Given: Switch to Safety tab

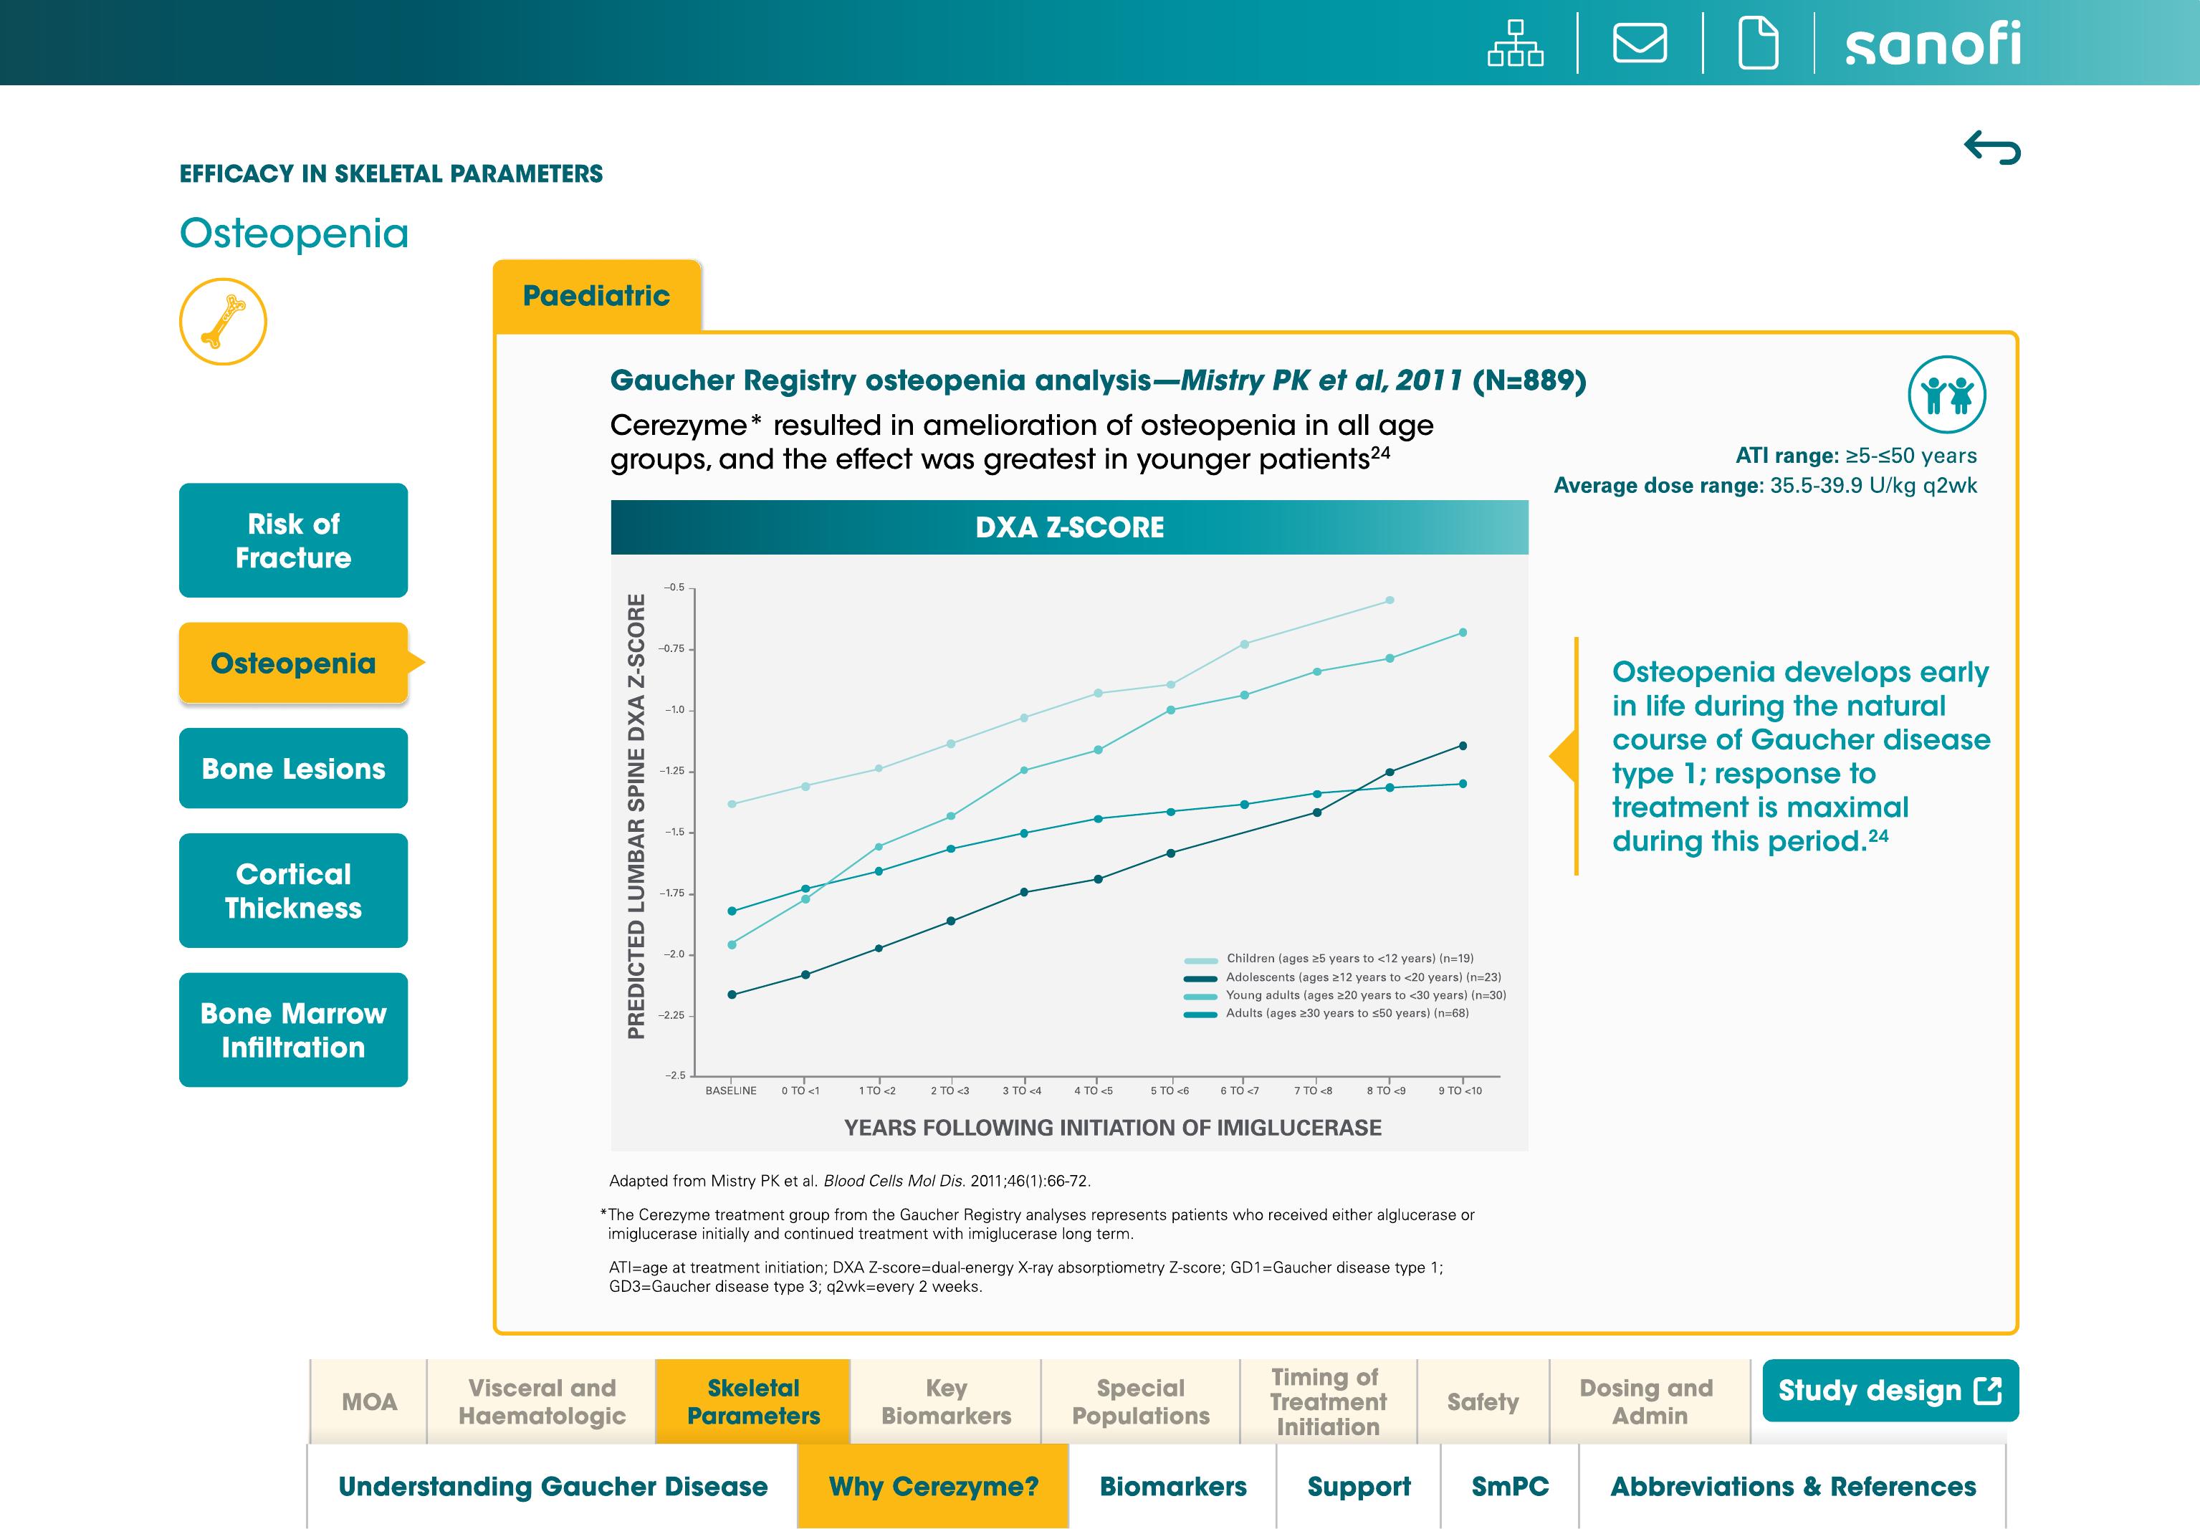Looking at the screenshot, I should pos(1483,1401).
